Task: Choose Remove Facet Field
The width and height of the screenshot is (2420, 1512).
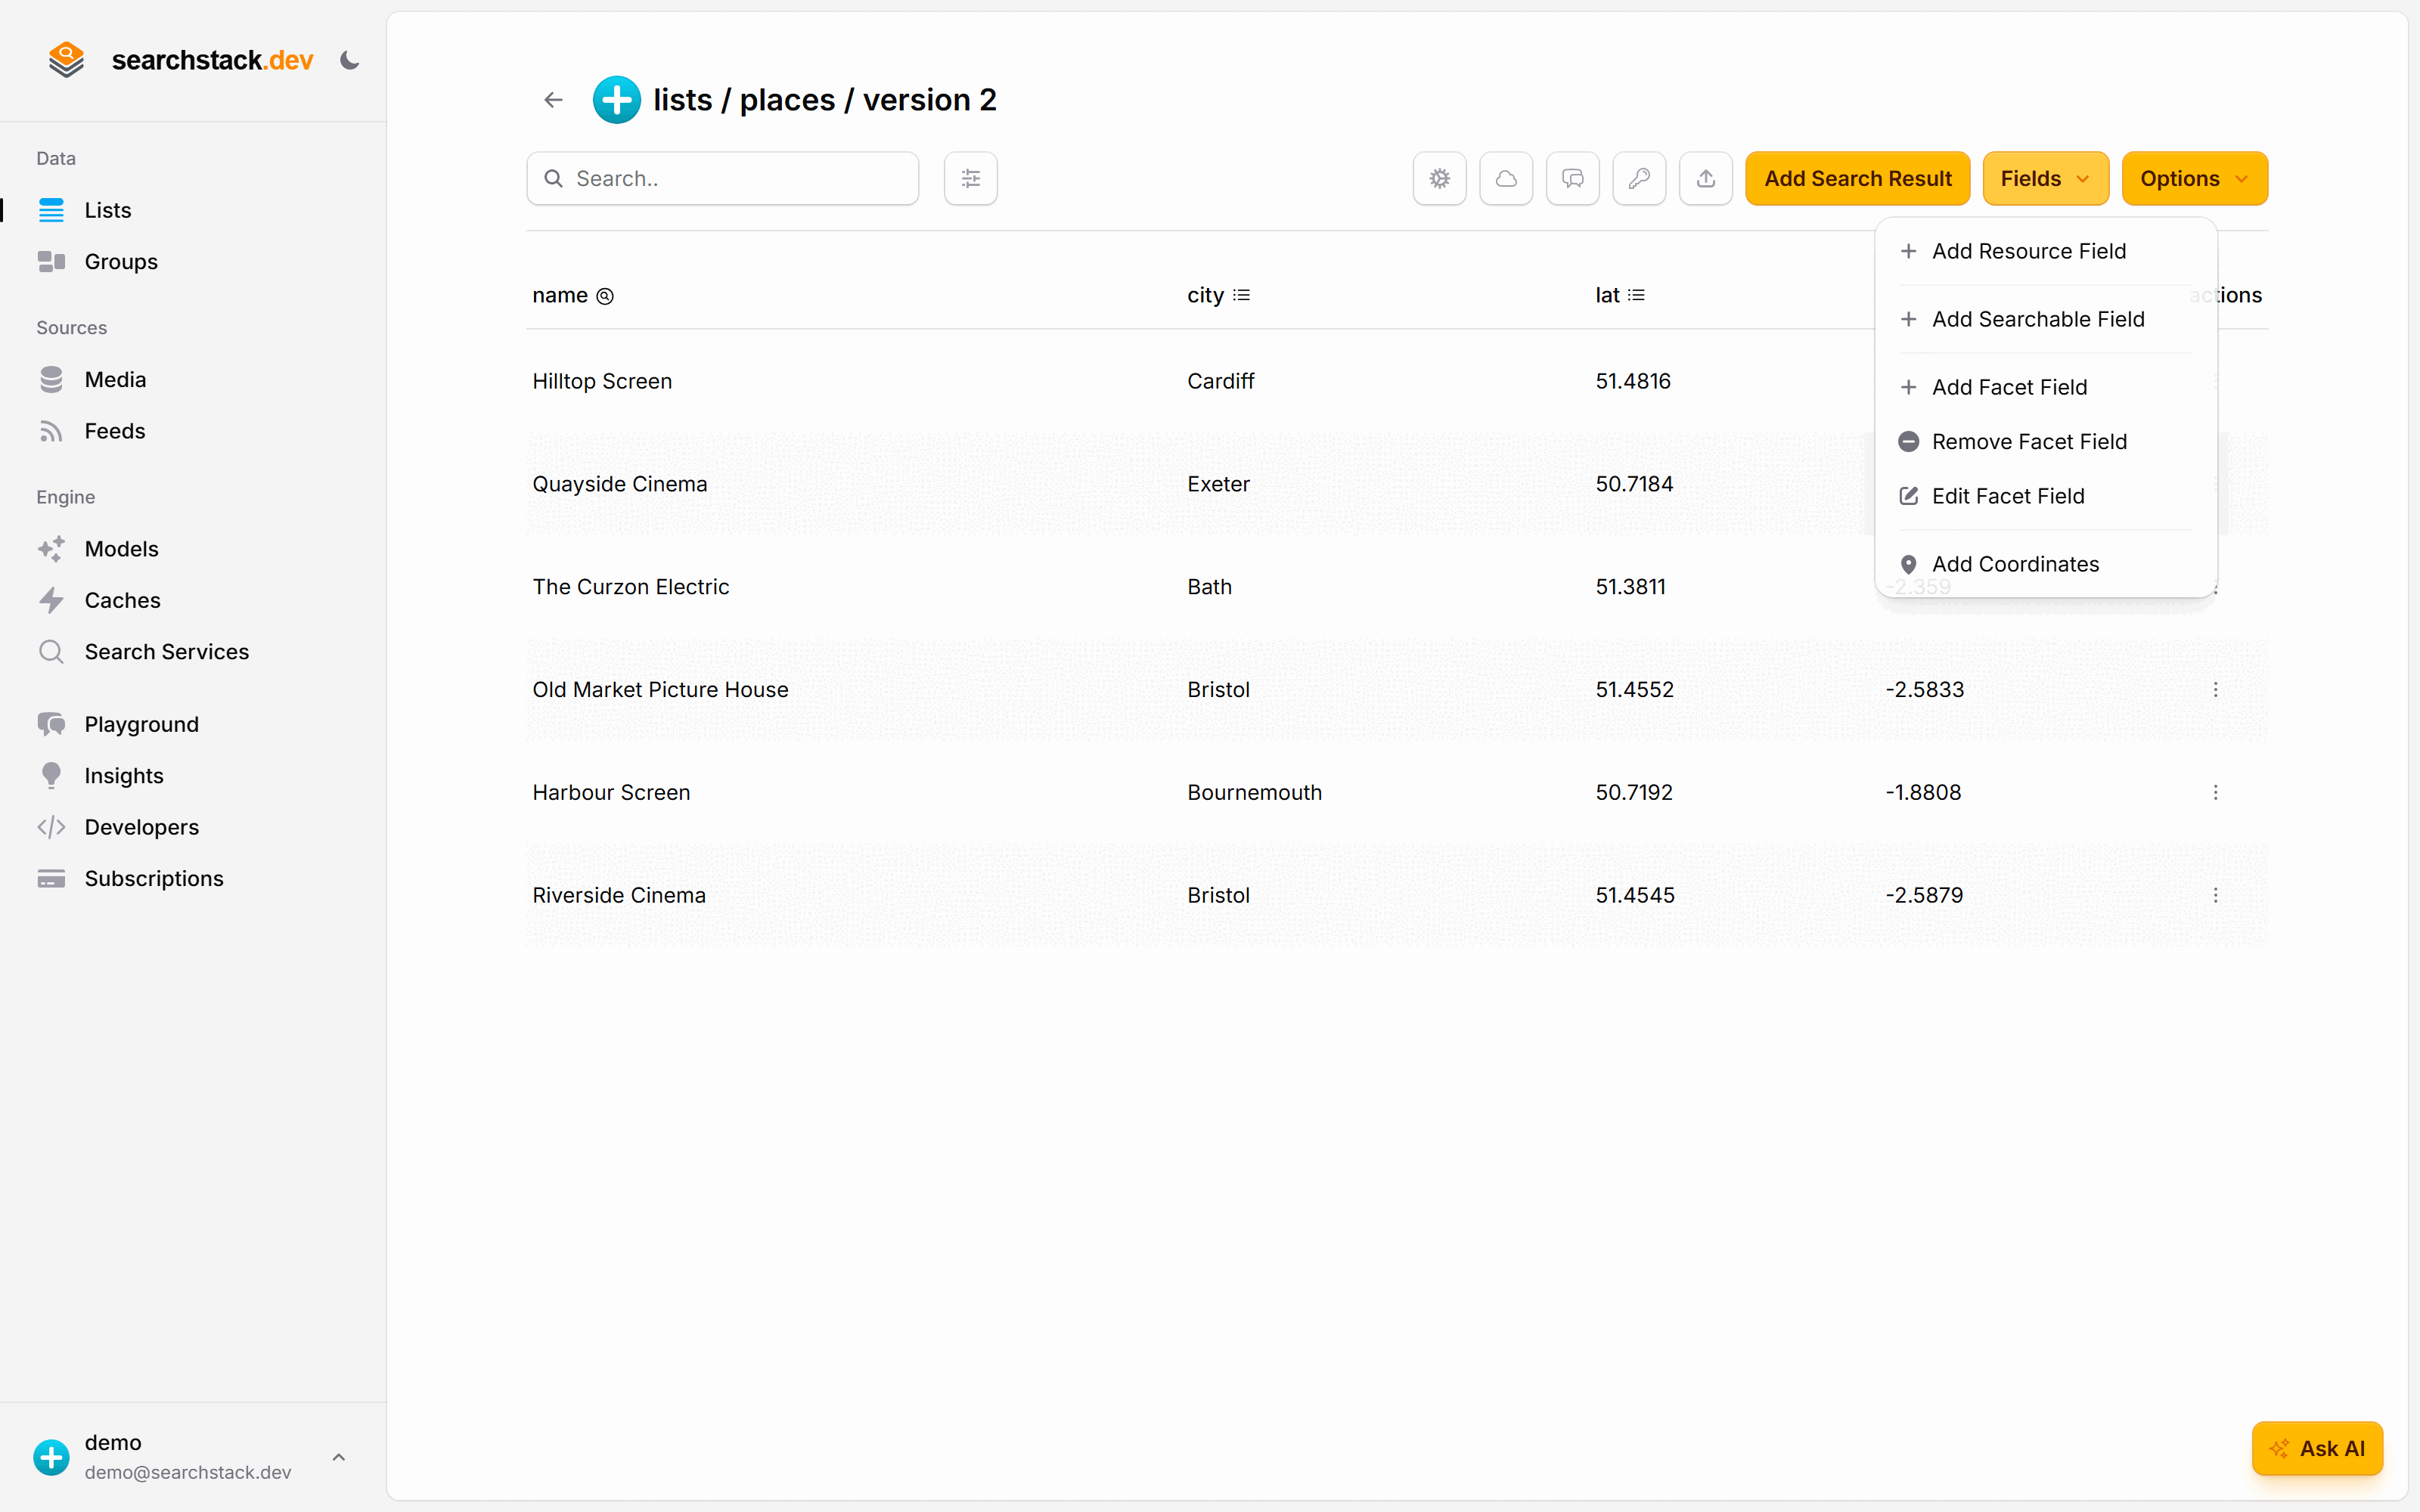Action: pos(2046,442)
